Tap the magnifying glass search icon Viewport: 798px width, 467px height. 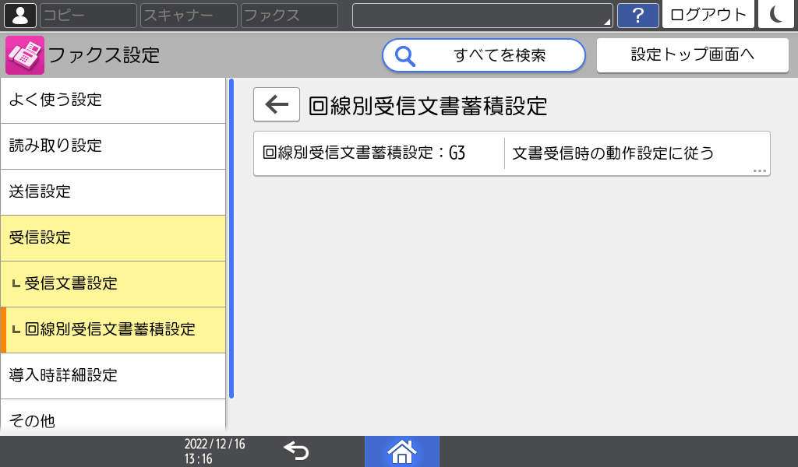[404, 55]
